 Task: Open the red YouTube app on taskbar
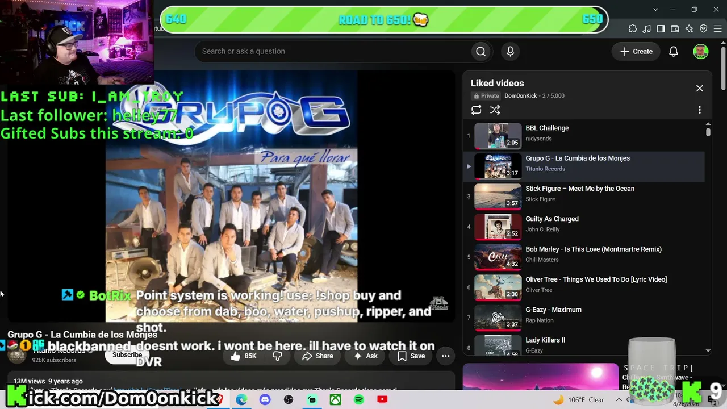[382, 400]
